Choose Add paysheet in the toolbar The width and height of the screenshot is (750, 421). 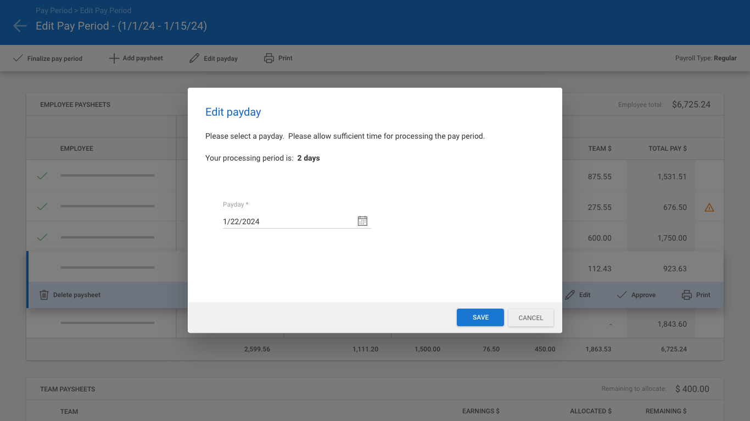coord(143,58)
